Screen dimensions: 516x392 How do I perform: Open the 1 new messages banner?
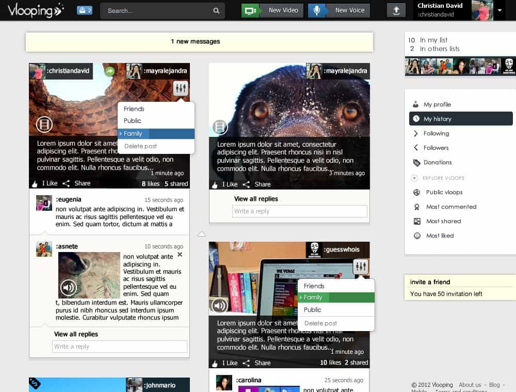point(199,42)
